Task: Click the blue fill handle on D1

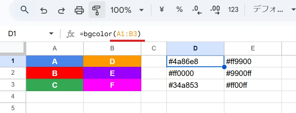Action: [224, 67]
